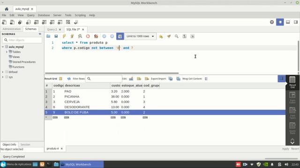This screenshot has height=168, width=300.
Task: Open the Form Editor side panel button
Action: (292, 98)
